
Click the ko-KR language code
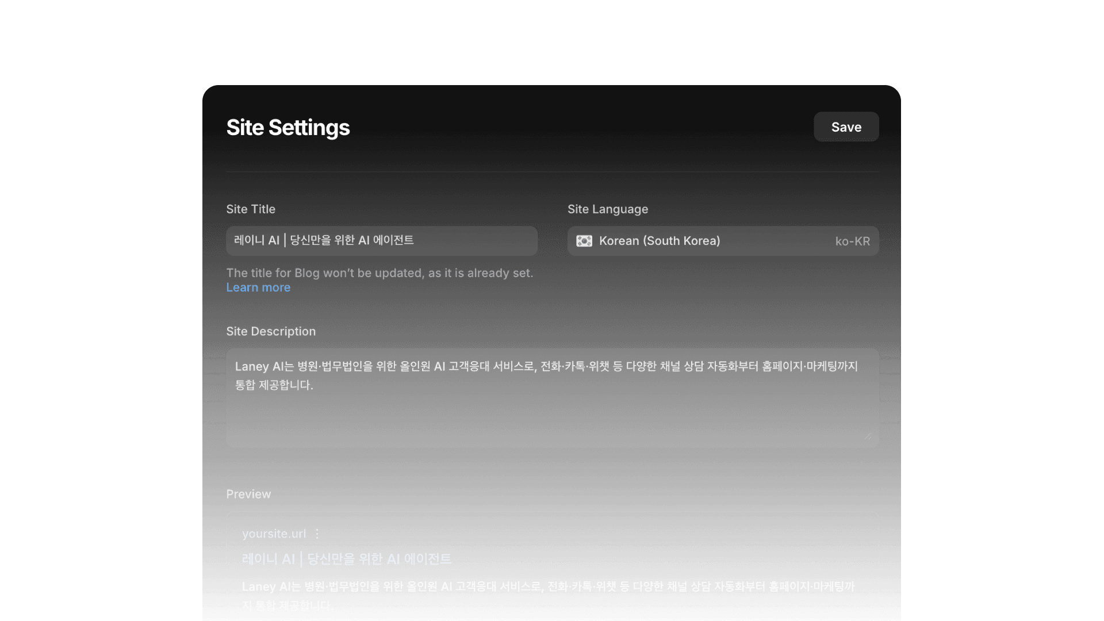(852, 241)
